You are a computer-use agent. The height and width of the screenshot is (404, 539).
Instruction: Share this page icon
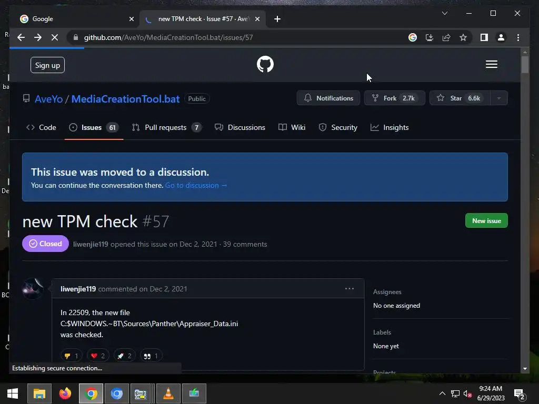pyautogui.click(x=446, y=37)
